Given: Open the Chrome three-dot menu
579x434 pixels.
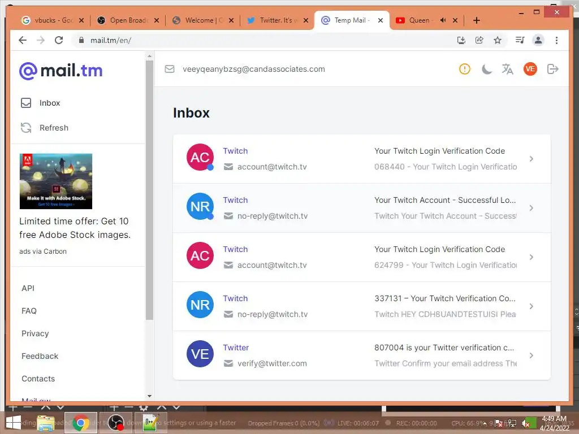Looking at the screenshot, I should coord(556,40).
